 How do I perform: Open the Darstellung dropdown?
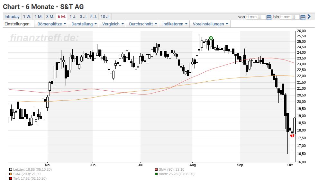(84, 24)
